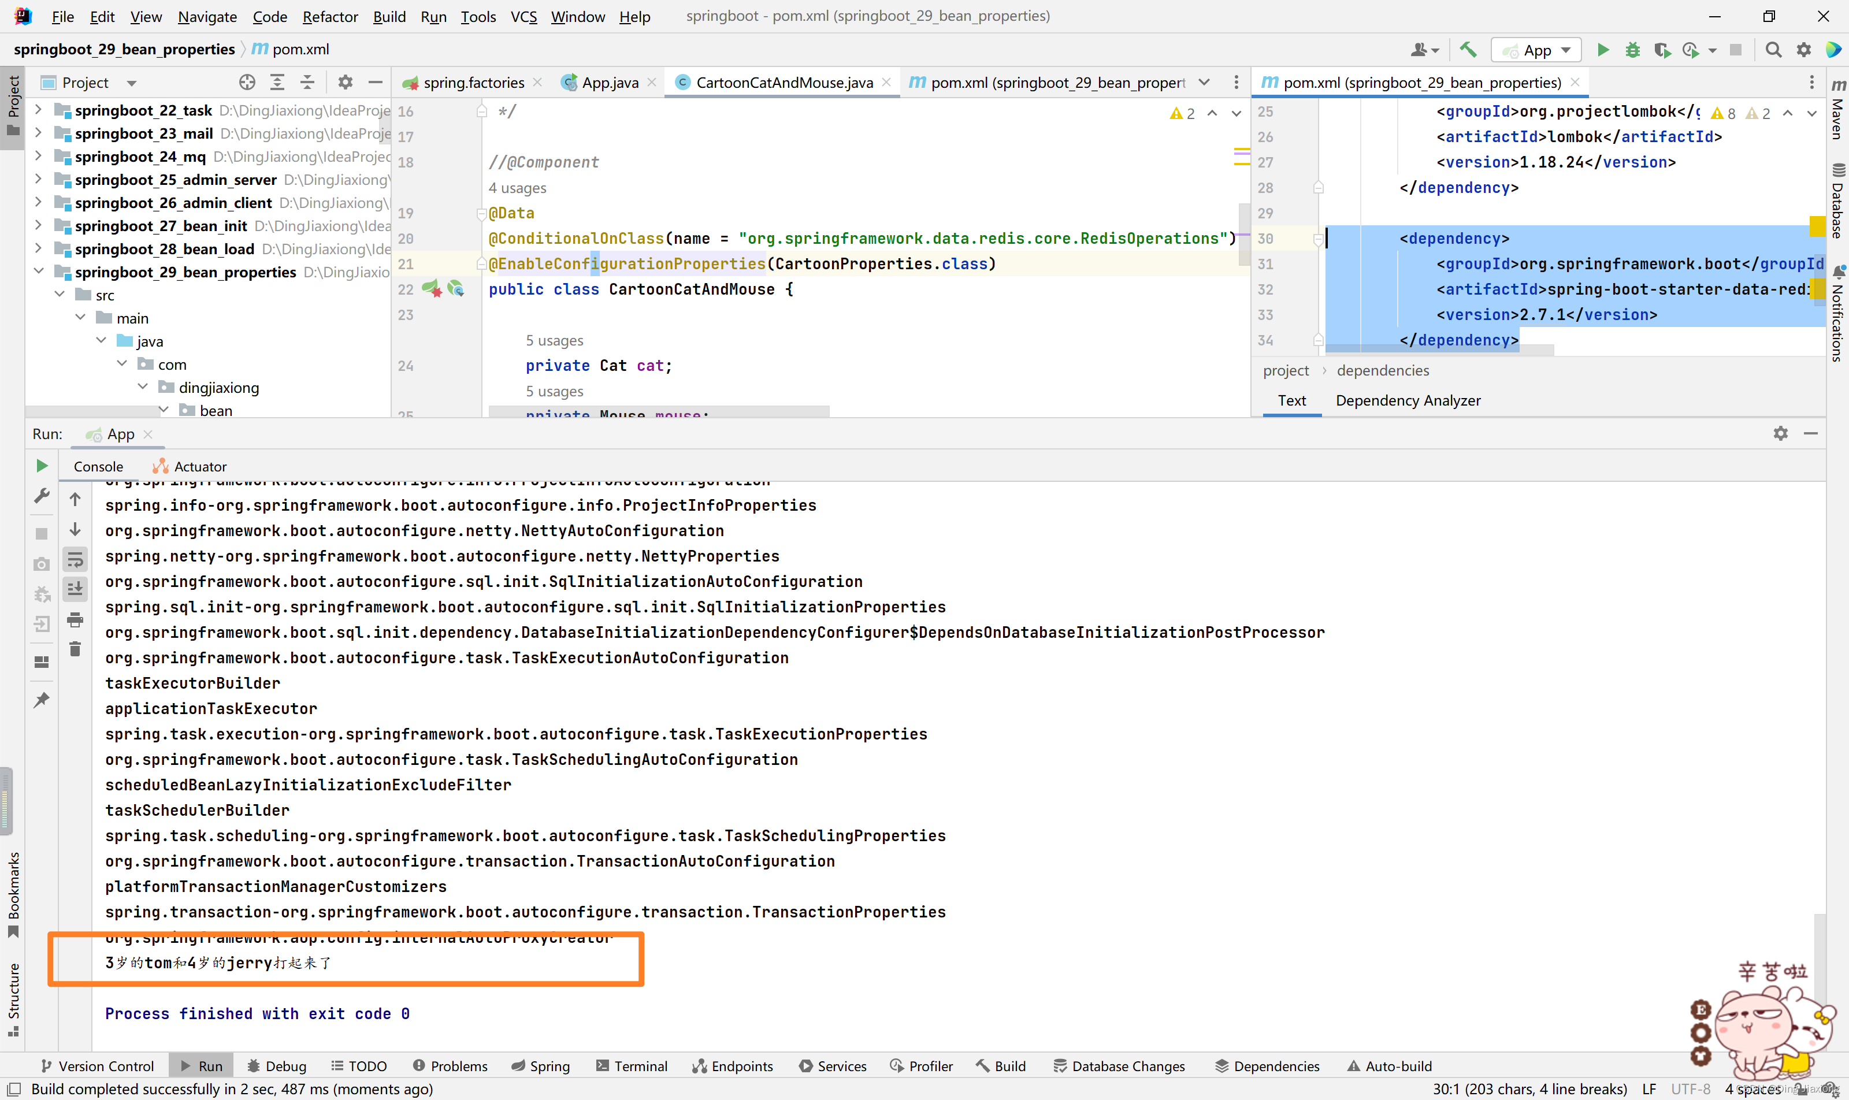Pin the Run tab pin icon
This screenshot has width=1849, height=1100.
pos(42,700)
